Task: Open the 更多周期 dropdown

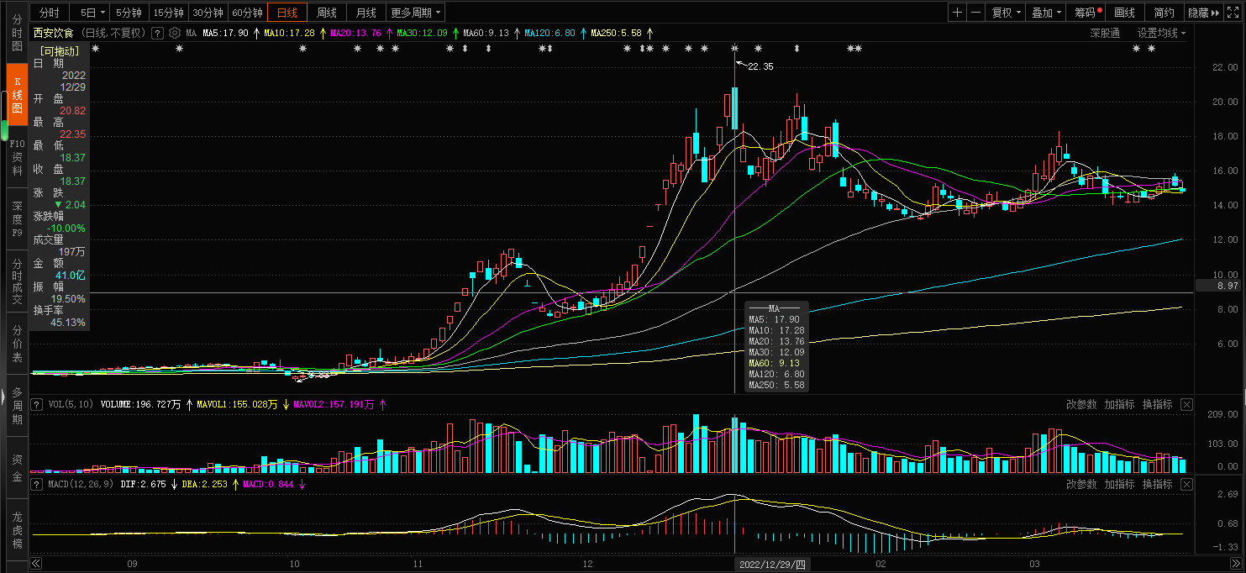Action: [x=416, y=13]
